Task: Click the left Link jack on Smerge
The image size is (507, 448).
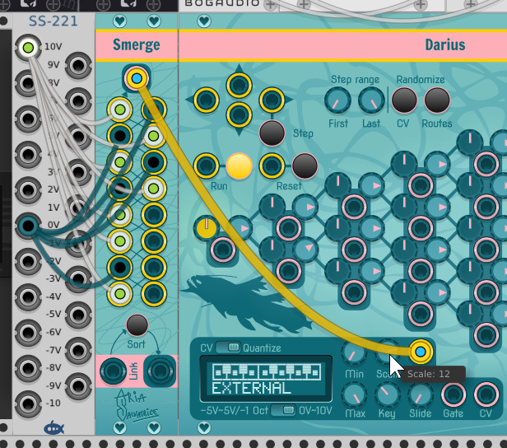Action: tap(114, 371)
